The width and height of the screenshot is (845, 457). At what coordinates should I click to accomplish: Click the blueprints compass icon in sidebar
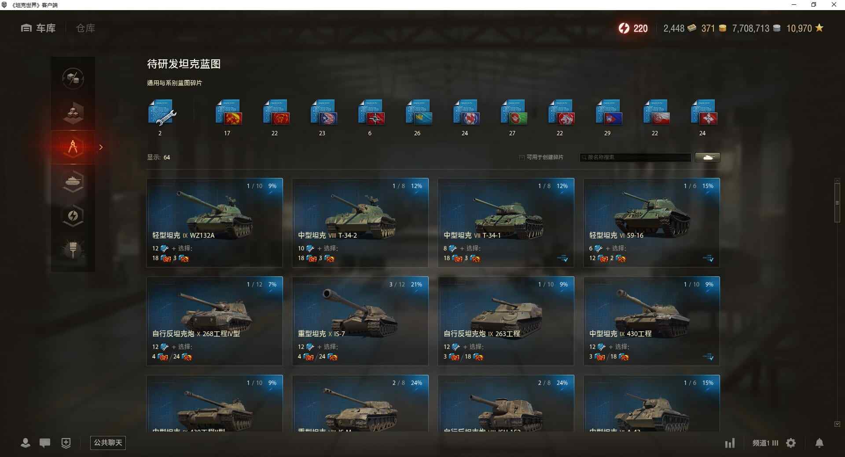pos(73,147)
